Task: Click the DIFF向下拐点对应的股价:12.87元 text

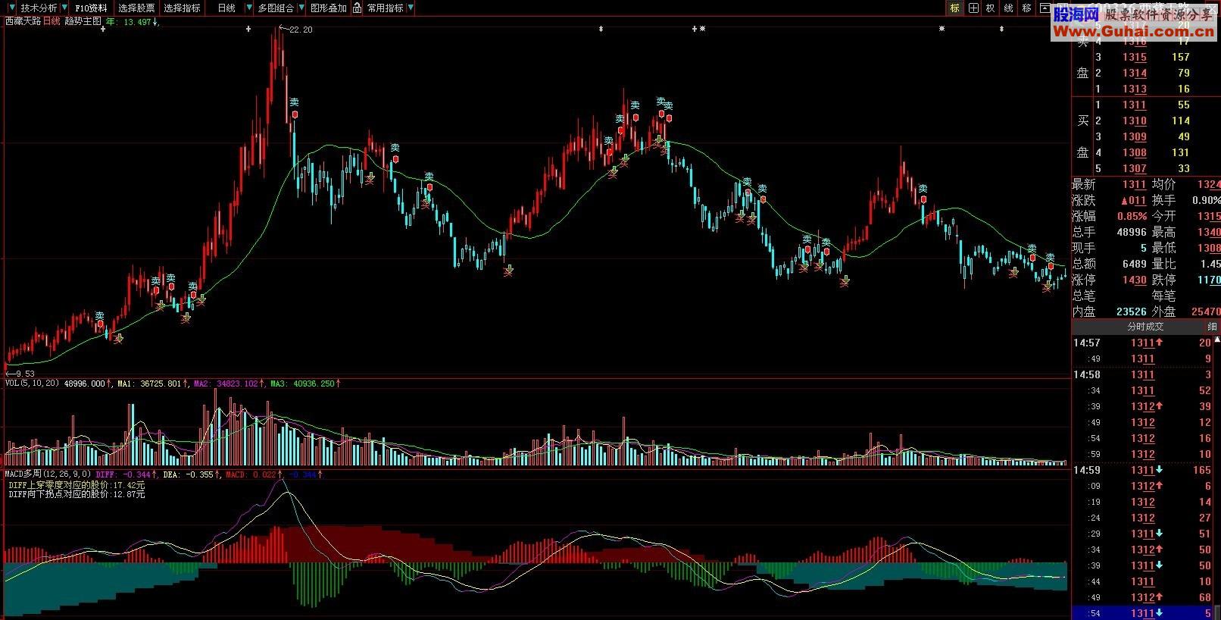Action: click(x=77, y=494)
